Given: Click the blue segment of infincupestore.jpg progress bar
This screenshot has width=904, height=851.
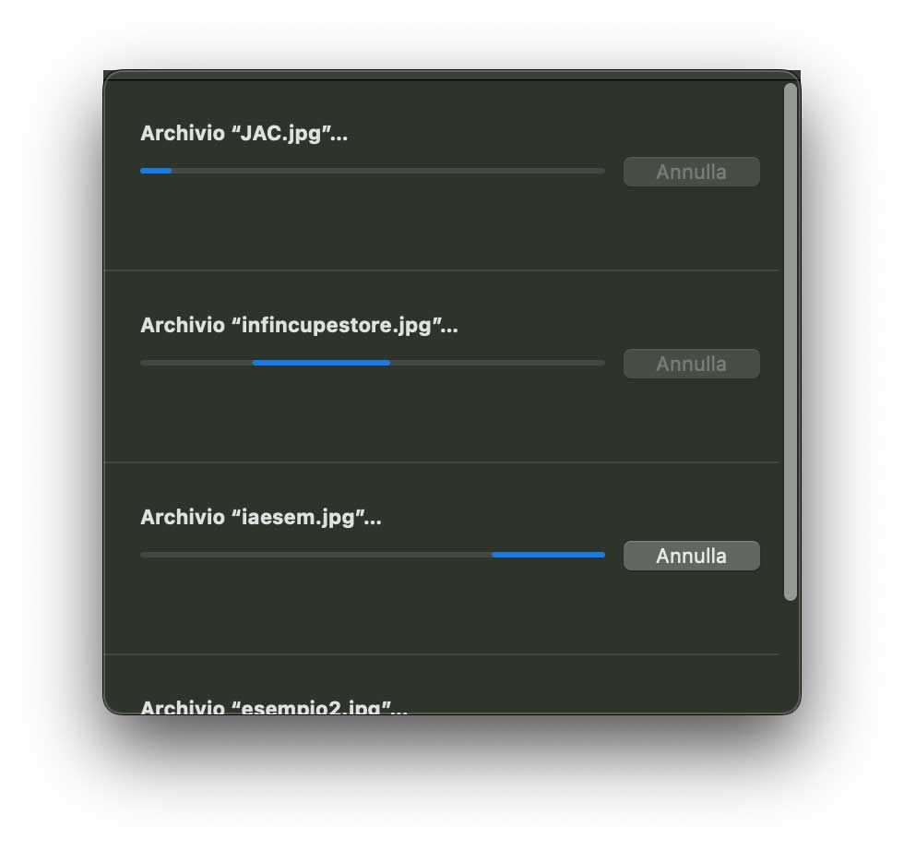Looking at the screenshot, I should point(321,363).
